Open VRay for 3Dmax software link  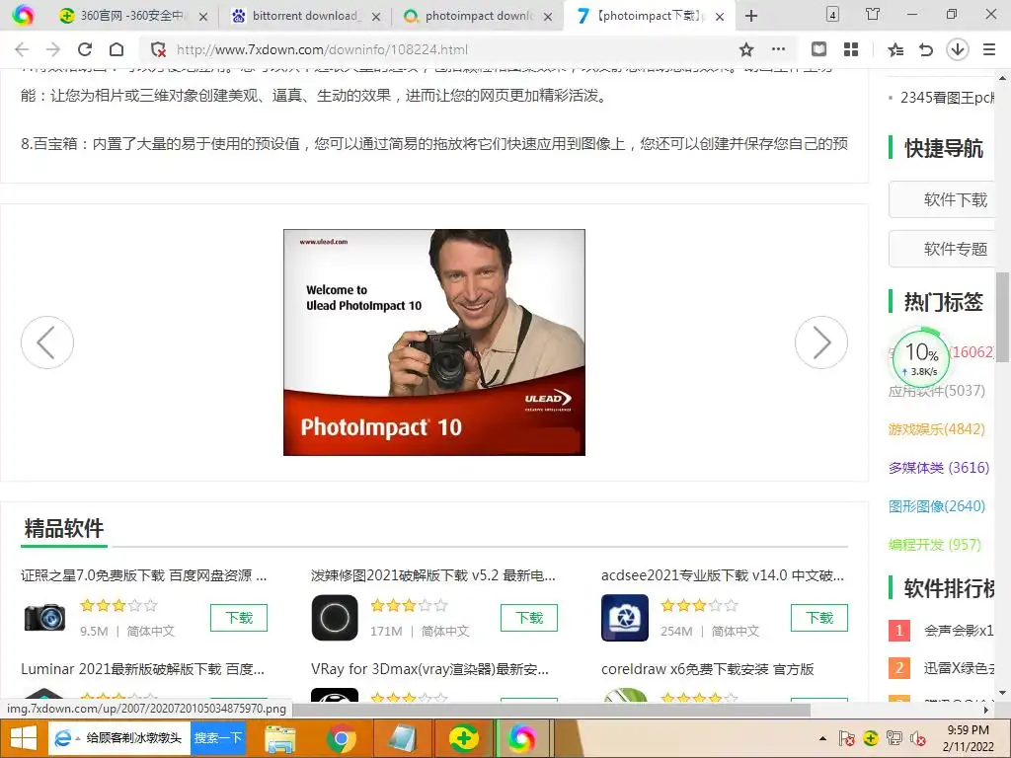click(x=430, y=669)
